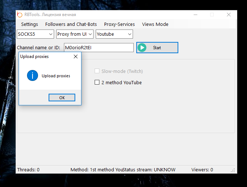Maximize the RBTools window
This screenshot has width=247, height=187.
[x=212, y=15]
